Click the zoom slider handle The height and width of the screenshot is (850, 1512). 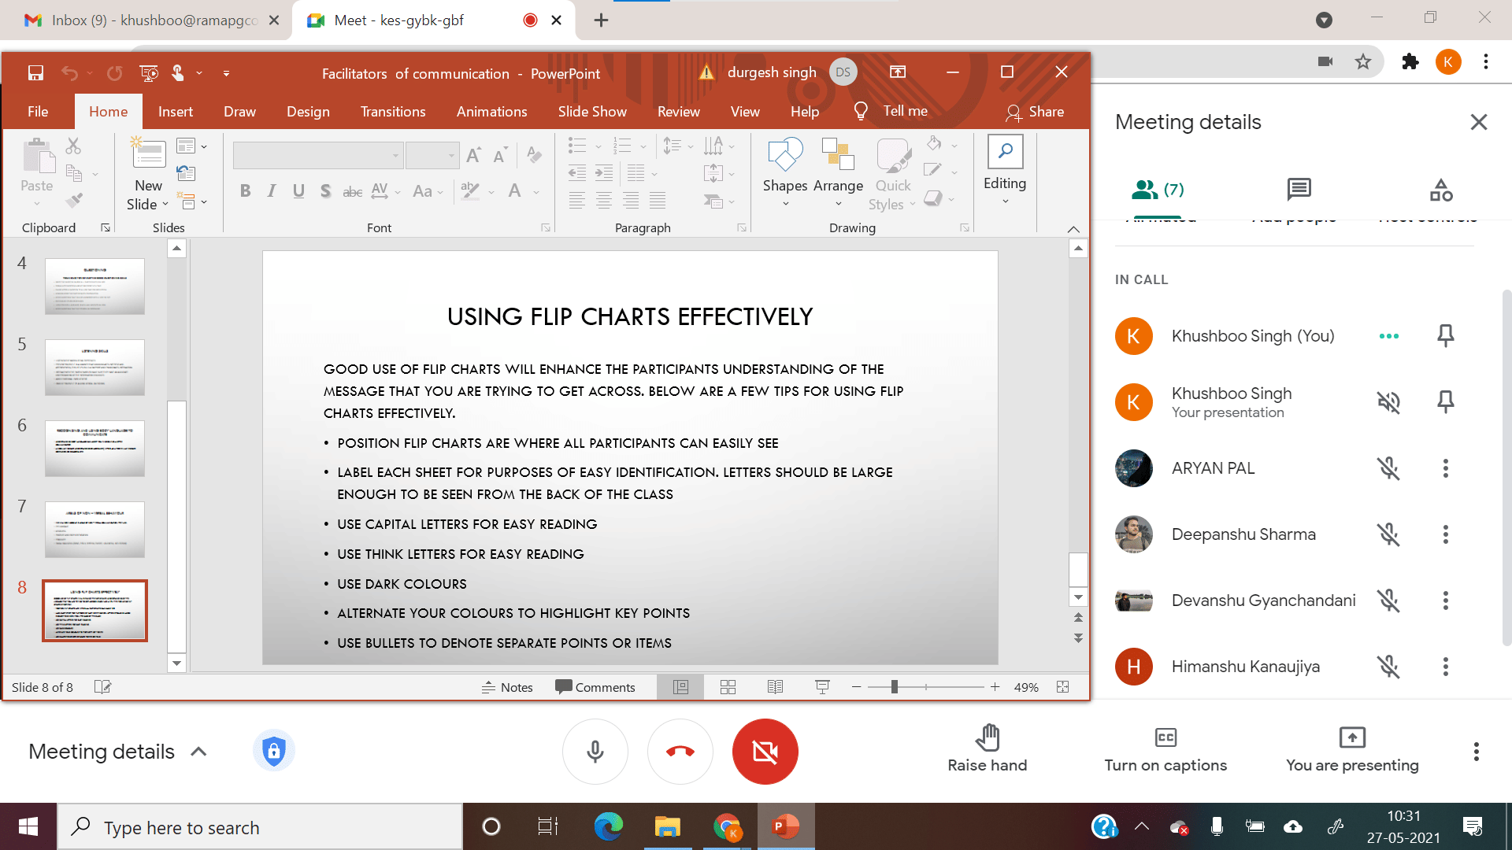tap(895, 687)
